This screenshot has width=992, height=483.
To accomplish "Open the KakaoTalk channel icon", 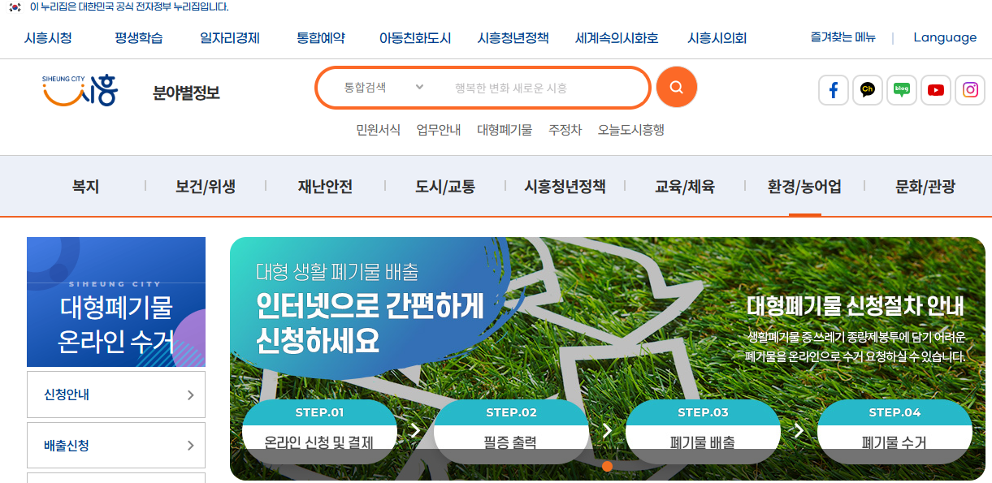I will click(x=867, y=90).
